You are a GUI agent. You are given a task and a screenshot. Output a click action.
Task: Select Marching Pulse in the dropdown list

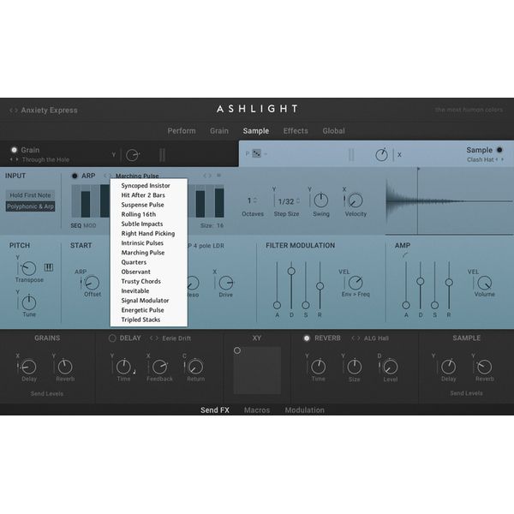(149, 253)
